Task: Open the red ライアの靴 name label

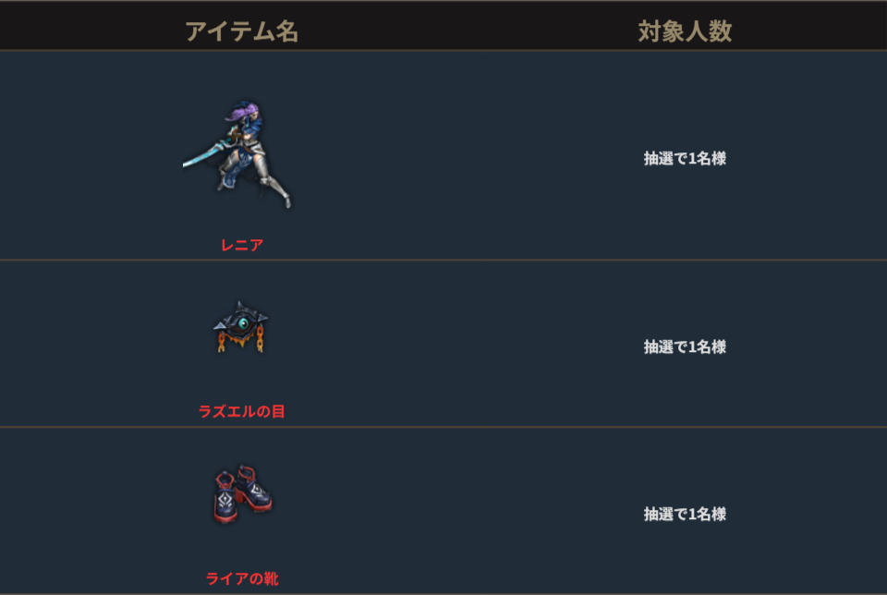Action: (x=242, y=578)
